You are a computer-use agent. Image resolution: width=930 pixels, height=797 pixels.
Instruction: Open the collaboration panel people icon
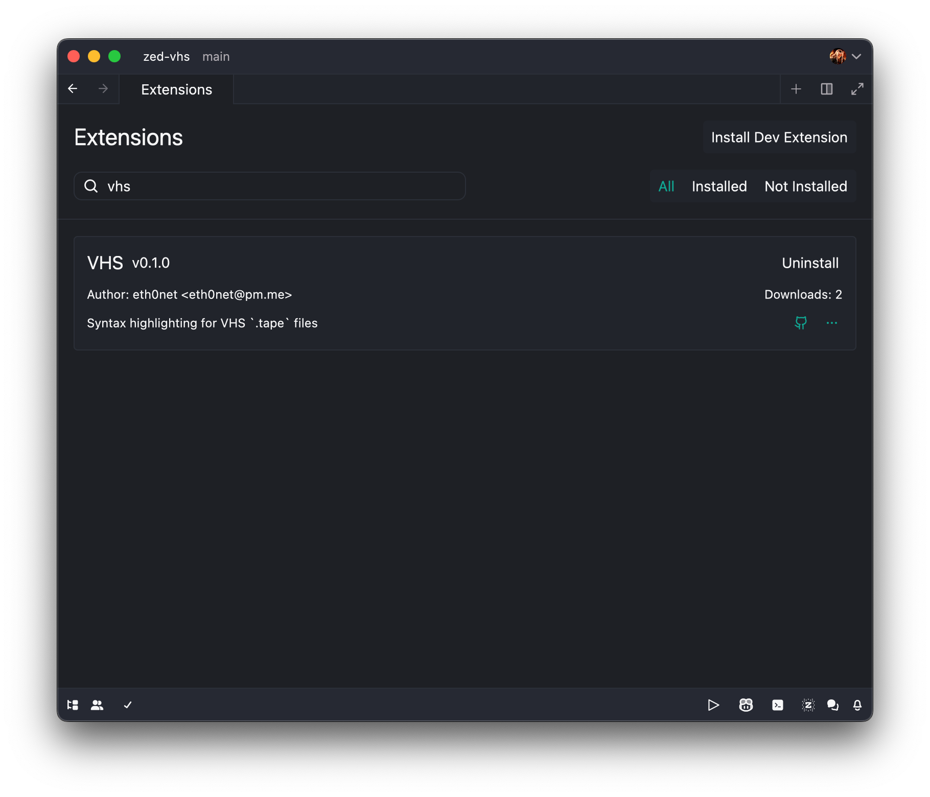(97, 705)
